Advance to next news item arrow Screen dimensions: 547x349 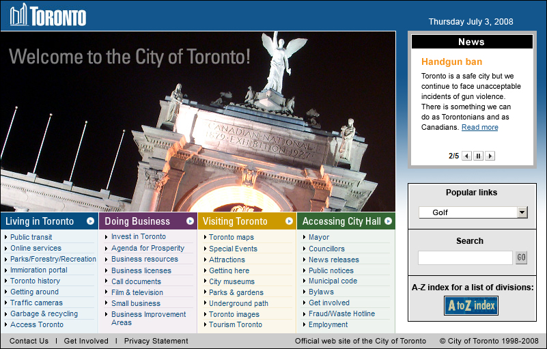point(490,156)
